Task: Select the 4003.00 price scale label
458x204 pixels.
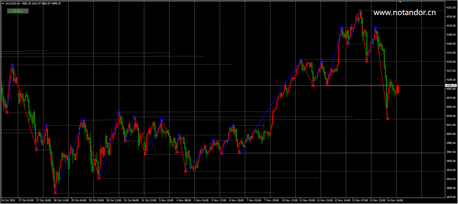Action: [451, 134]
